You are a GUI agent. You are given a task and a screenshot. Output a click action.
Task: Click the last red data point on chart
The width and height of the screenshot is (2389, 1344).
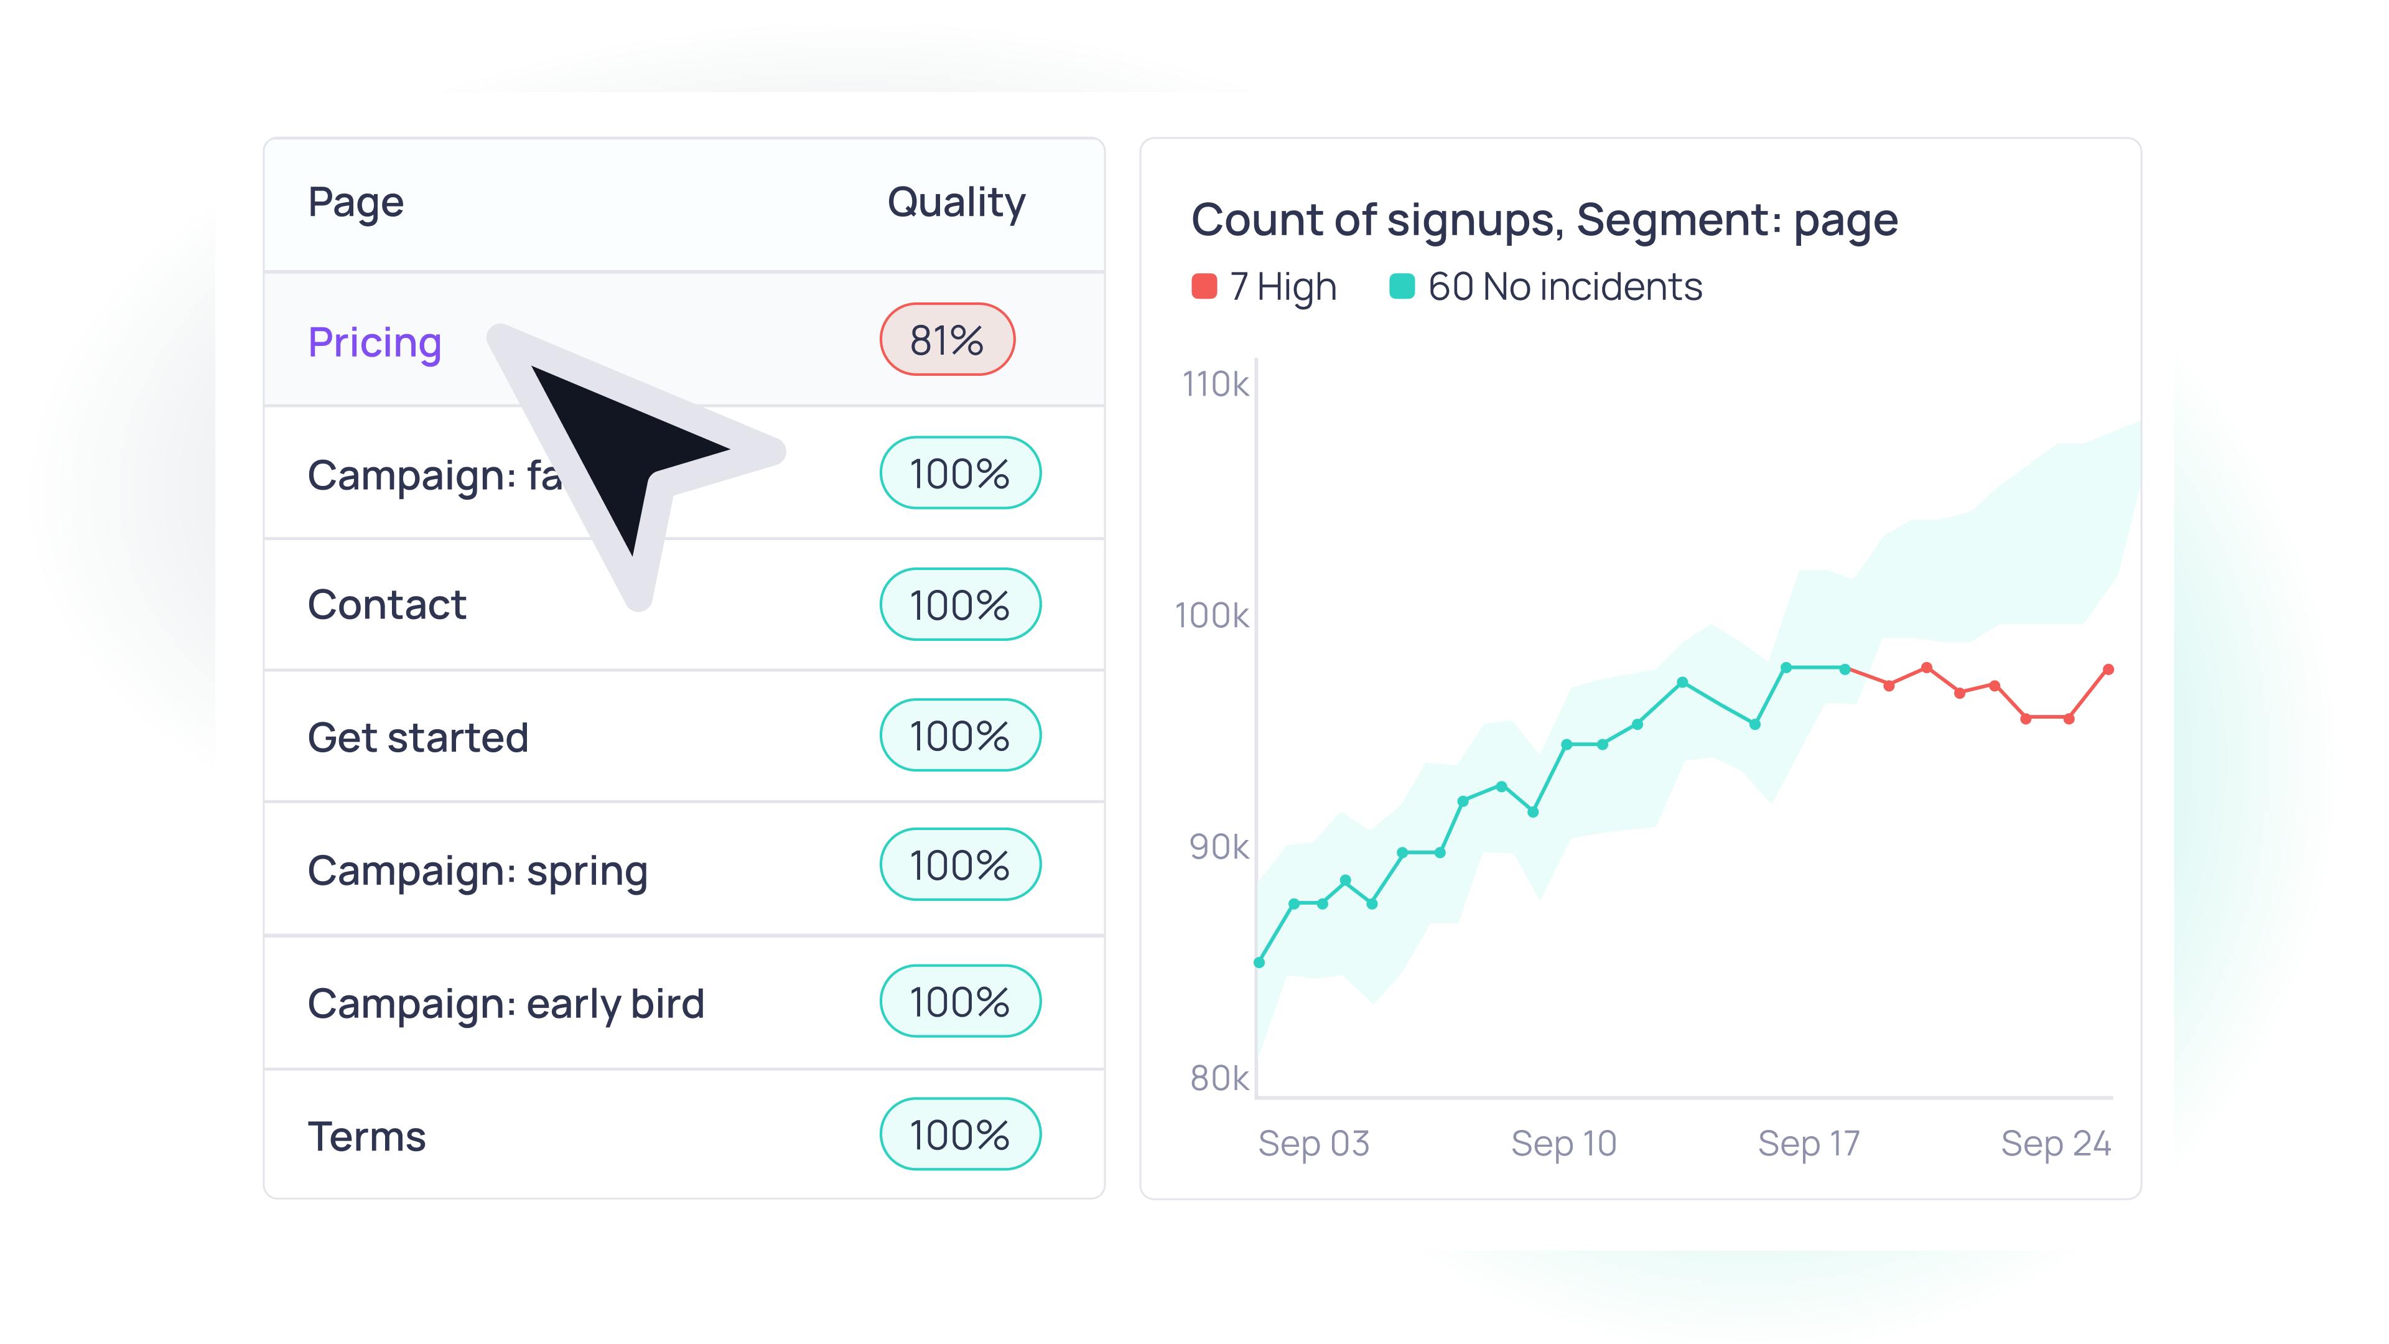(x=2108, y=670)
